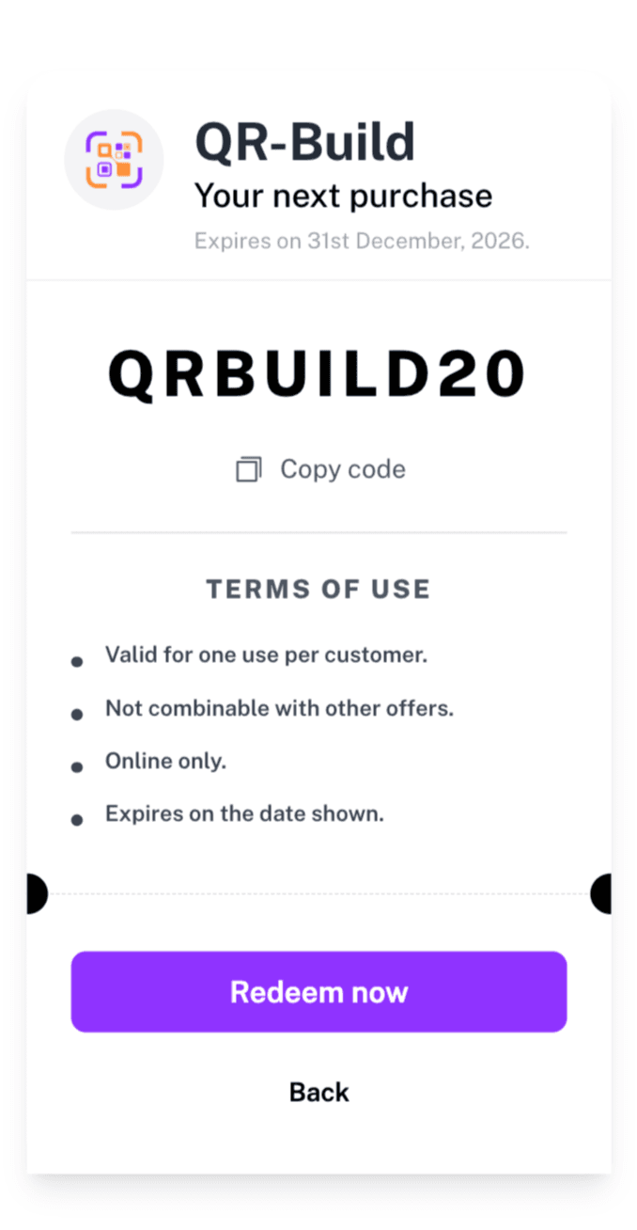
Task: Click the Online only term
Action: pos(165,761)
